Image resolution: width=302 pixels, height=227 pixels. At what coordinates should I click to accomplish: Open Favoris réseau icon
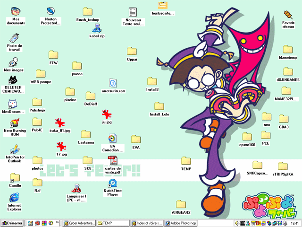pos(288,15)
